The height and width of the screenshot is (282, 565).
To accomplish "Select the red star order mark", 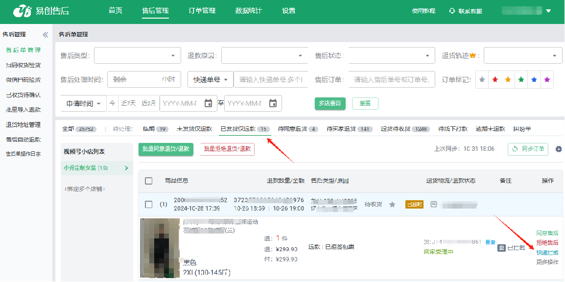I will coord(495,80).
